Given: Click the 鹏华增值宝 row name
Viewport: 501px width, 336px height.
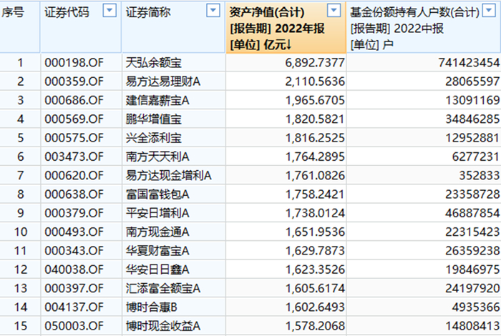Looking at the screenshot, I should tap(154, 119).
